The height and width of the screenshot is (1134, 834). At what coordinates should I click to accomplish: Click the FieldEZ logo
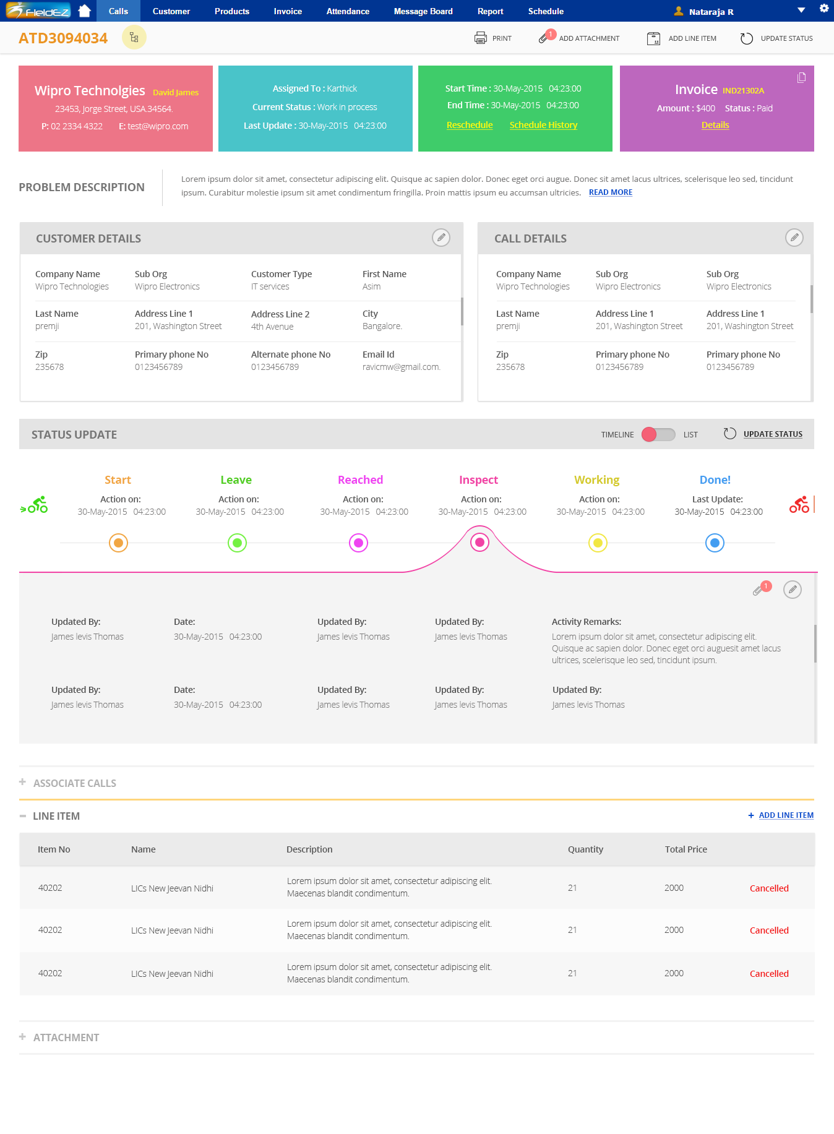38,11
